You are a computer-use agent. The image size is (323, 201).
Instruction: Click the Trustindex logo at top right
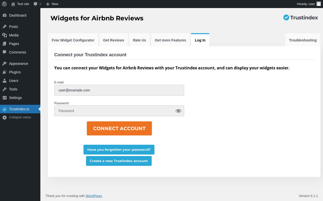(301, 17)
